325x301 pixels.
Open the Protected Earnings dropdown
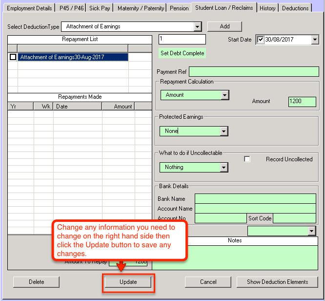(x=224, y=131)
